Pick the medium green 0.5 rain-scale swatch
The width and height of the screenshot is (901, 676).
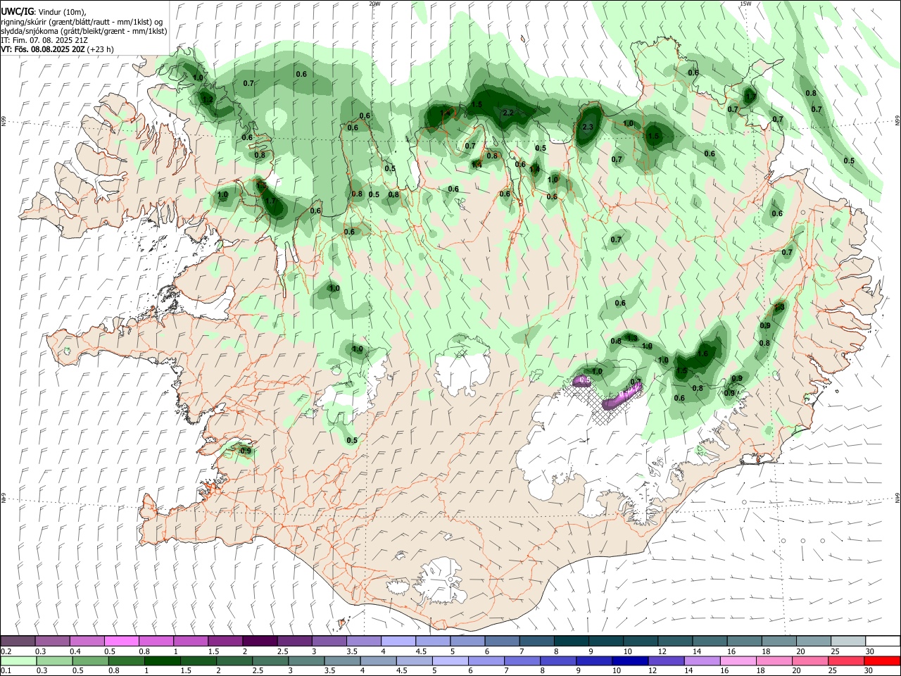click(x=91, y=661)
